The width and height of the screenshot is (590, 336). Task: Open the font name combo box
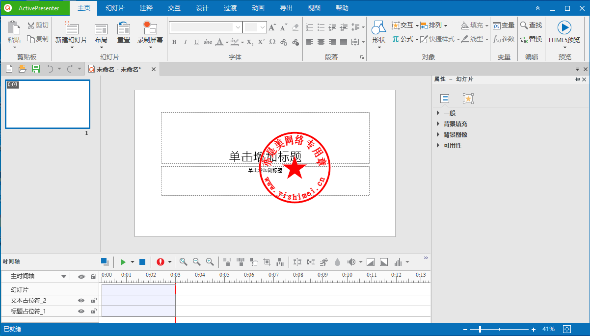[206, 27]
